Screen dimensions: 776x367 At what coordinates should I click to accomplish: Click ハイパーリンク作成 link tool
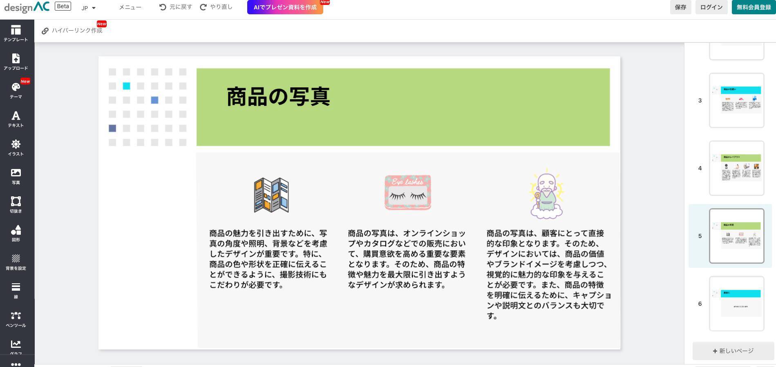click(x=72, y=31)
